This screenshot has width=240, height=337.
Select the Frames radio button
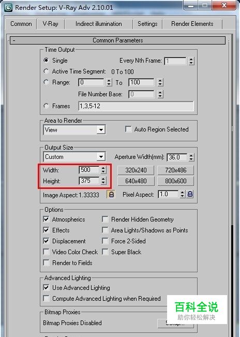click(x=46, y=106)
